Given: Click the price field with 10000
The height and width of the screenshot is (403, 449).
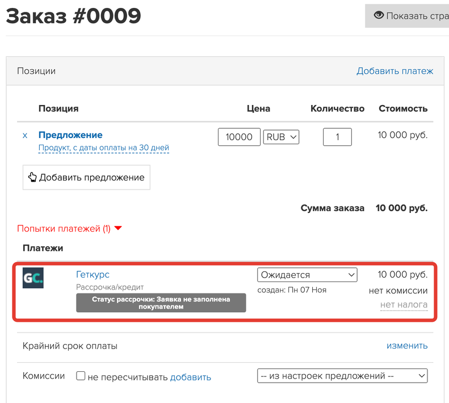Looking at the screenshot, I should coord(239,137).
